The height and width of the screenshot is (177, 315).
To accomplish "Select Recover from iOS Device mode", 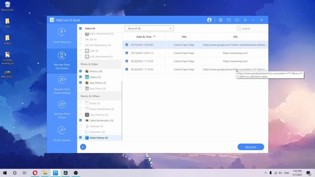I will tap(62, 60).
